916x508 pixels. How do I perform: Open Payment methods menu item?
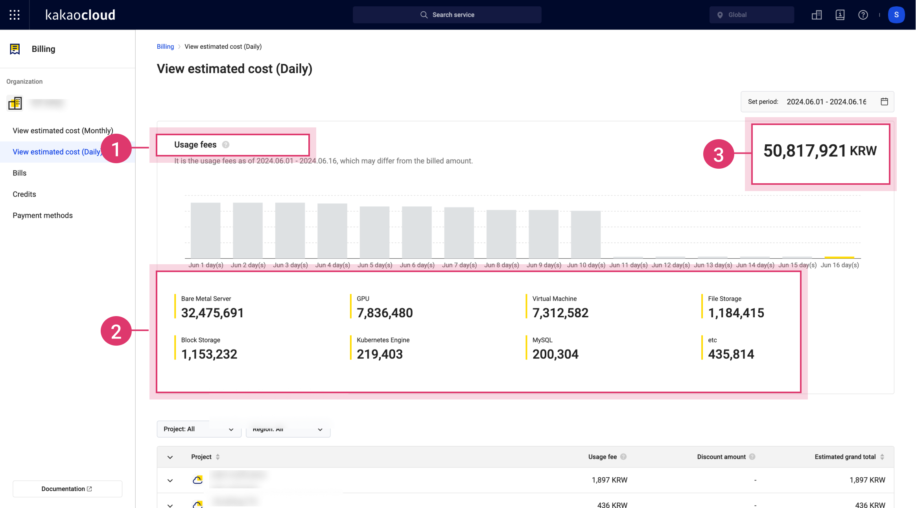(42, 215)
